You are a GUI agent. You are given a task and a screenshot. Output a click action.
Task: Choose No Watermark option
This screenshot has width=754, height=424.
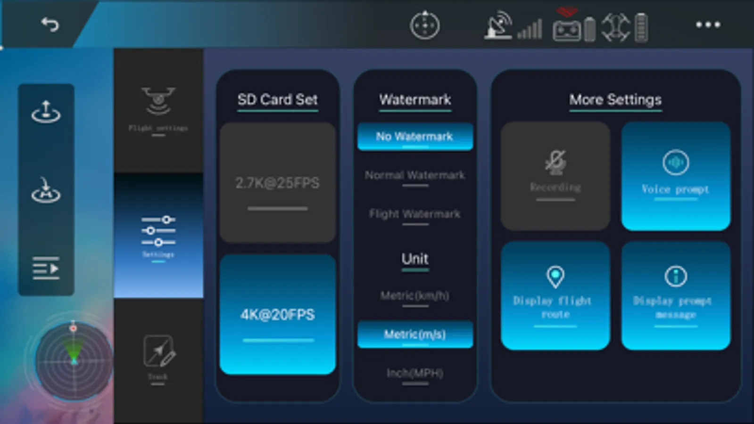click(x=415, y=137)
